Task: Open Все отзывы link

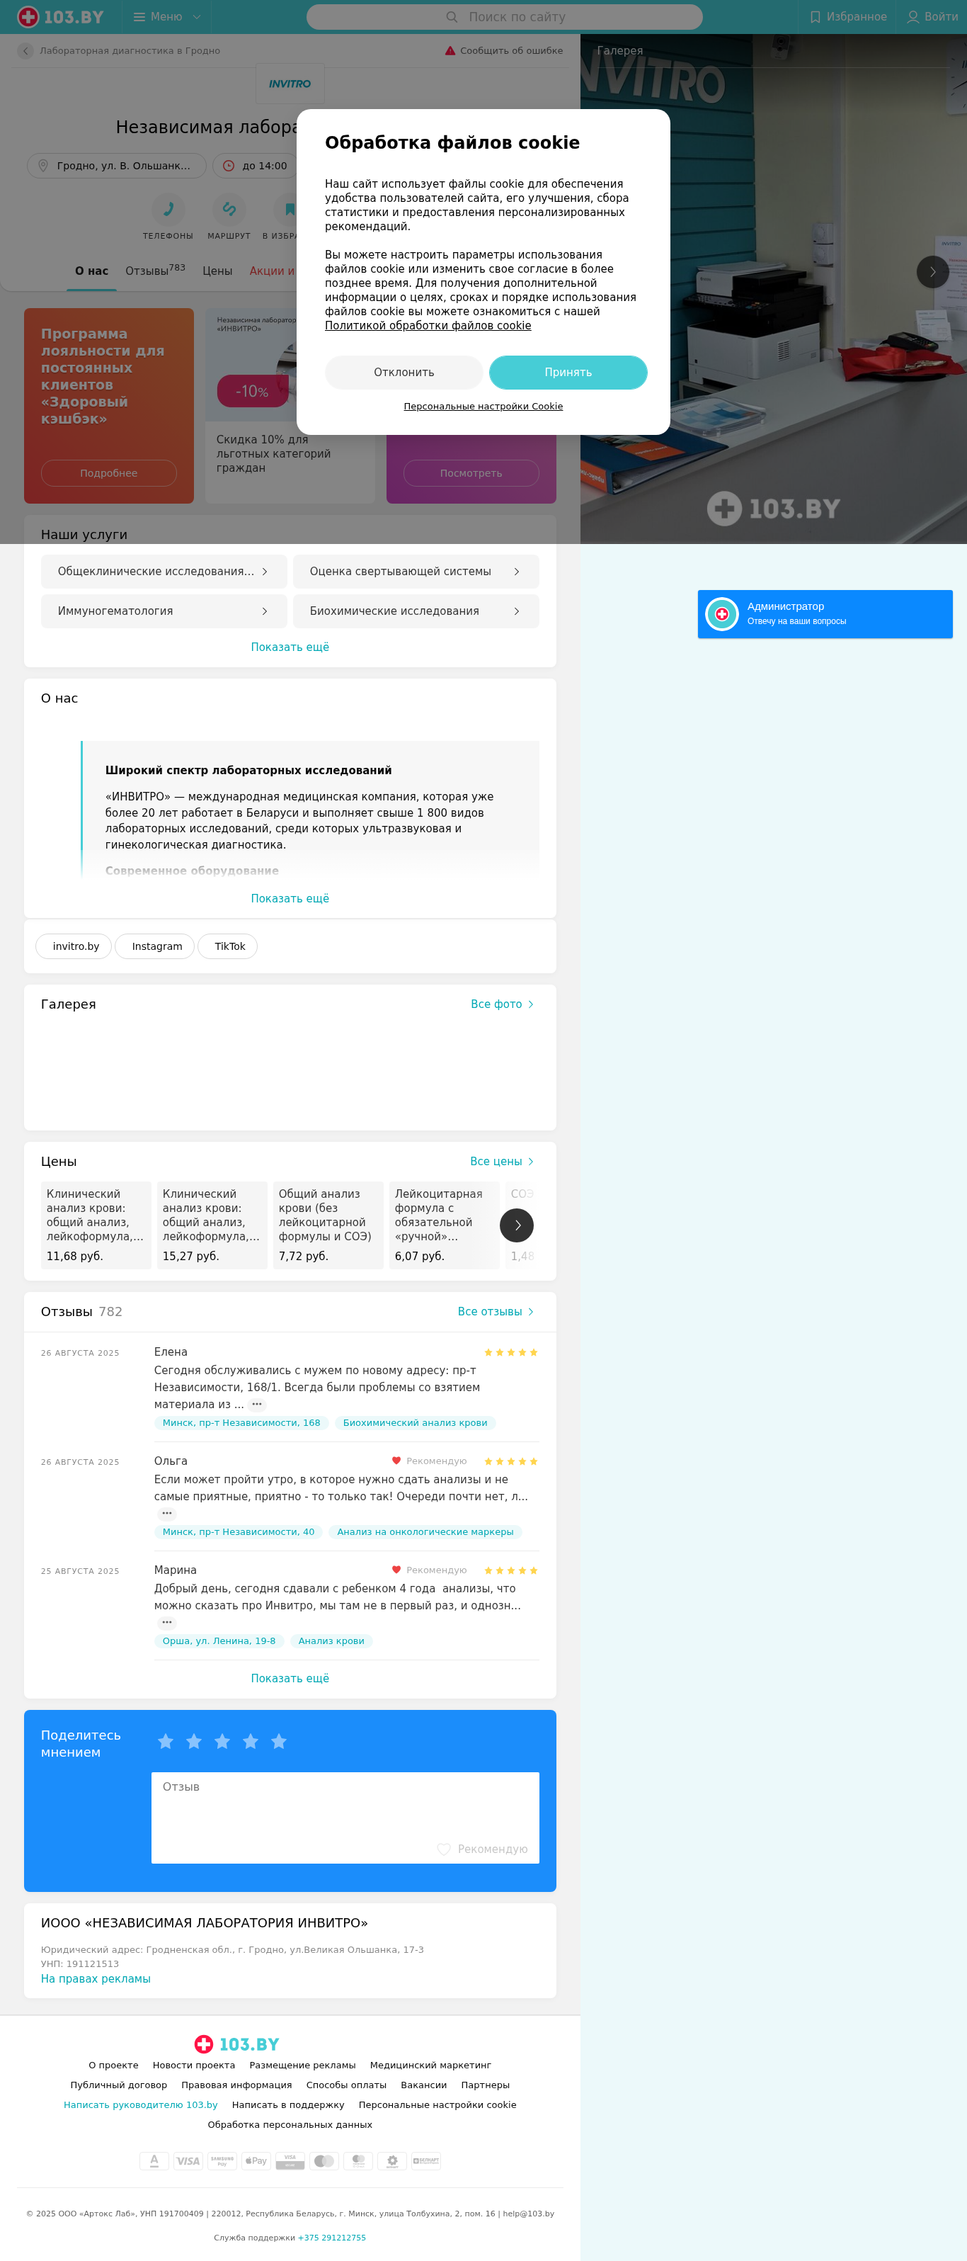Action: coord(496,1311)
